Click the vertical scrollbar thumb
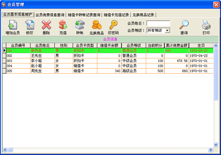Screen dimensions: 221x155 [x=216, y=74]
